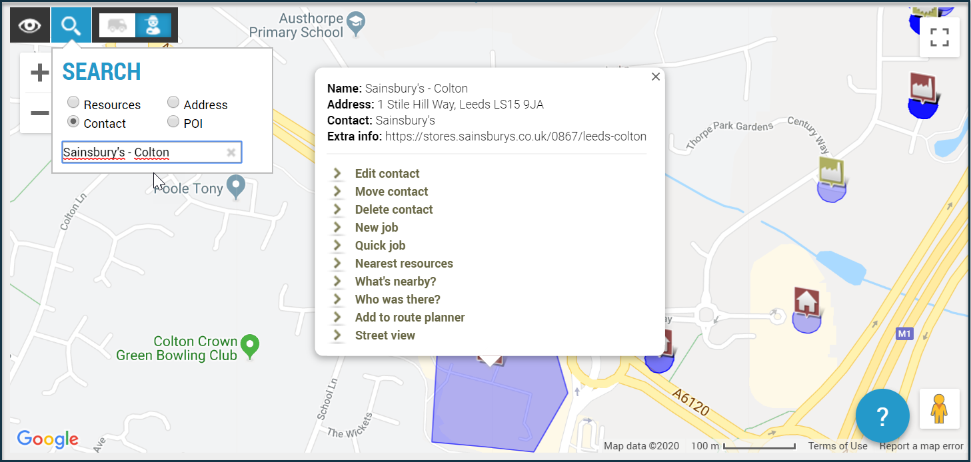Click the chevron beside New job
This screenshot has width=971, height=462.
[338, 228]
